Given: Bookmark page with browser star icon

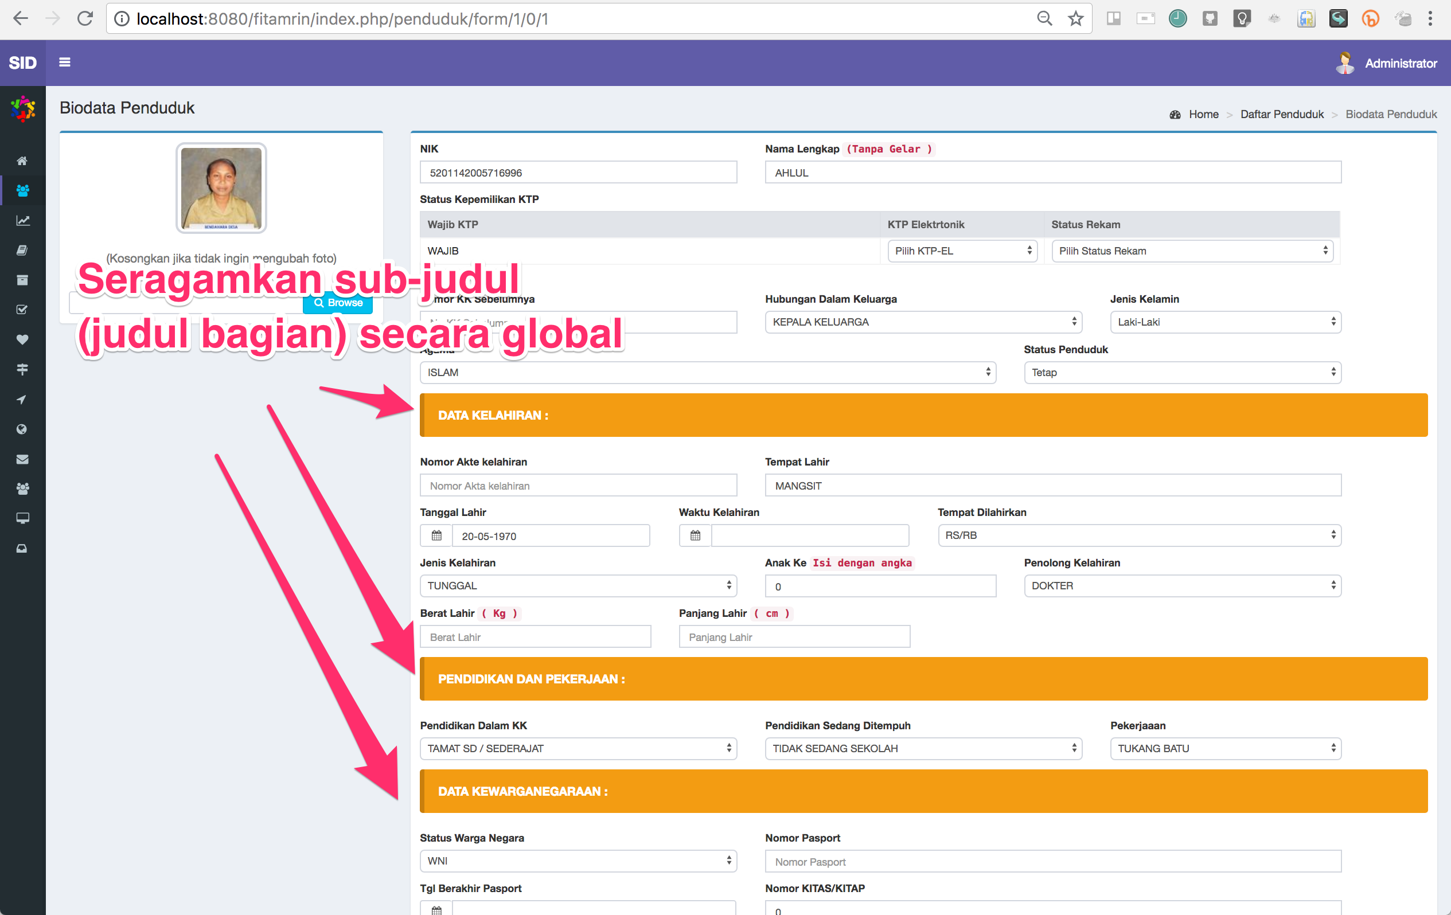Looking at the screenshot, I should tap(1075, 19).
